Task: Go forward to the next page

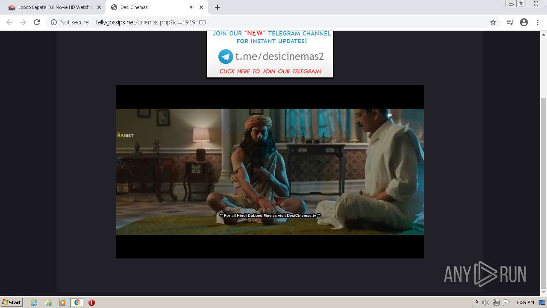Action: 23,22
